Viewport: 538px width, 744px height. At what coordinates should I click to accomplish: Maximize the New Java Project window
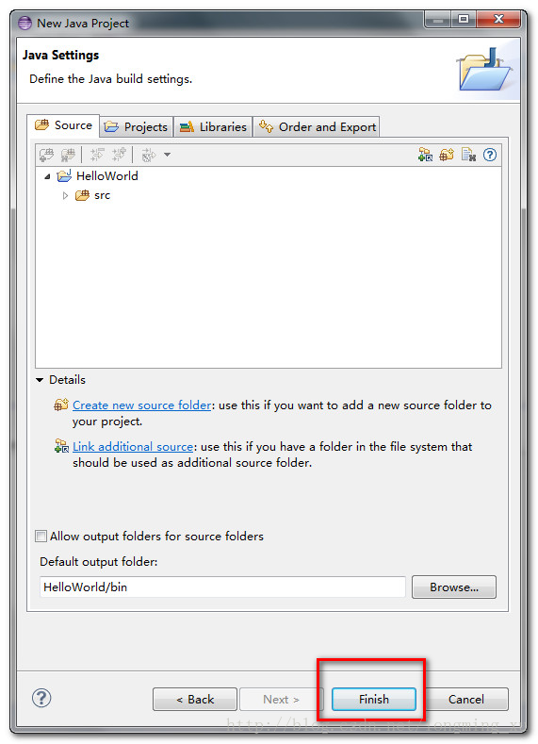[x=464, y=20]
